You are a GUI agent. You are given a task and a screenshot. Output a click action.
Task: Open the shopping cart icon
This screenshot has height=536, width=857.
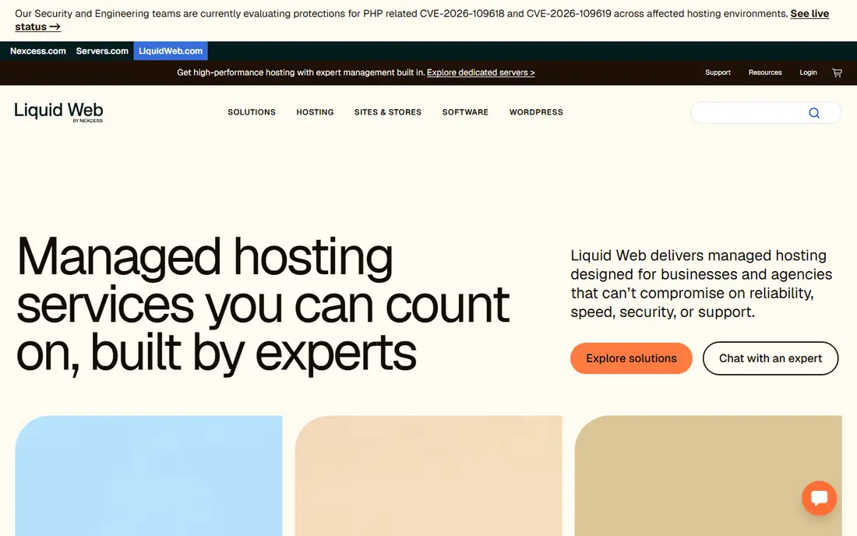click(837, 72)
